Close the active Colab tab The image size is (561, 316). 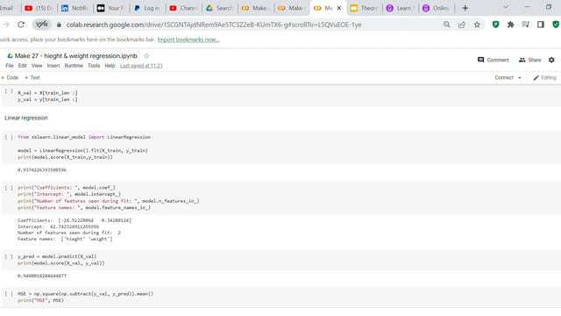coord(339,8)
